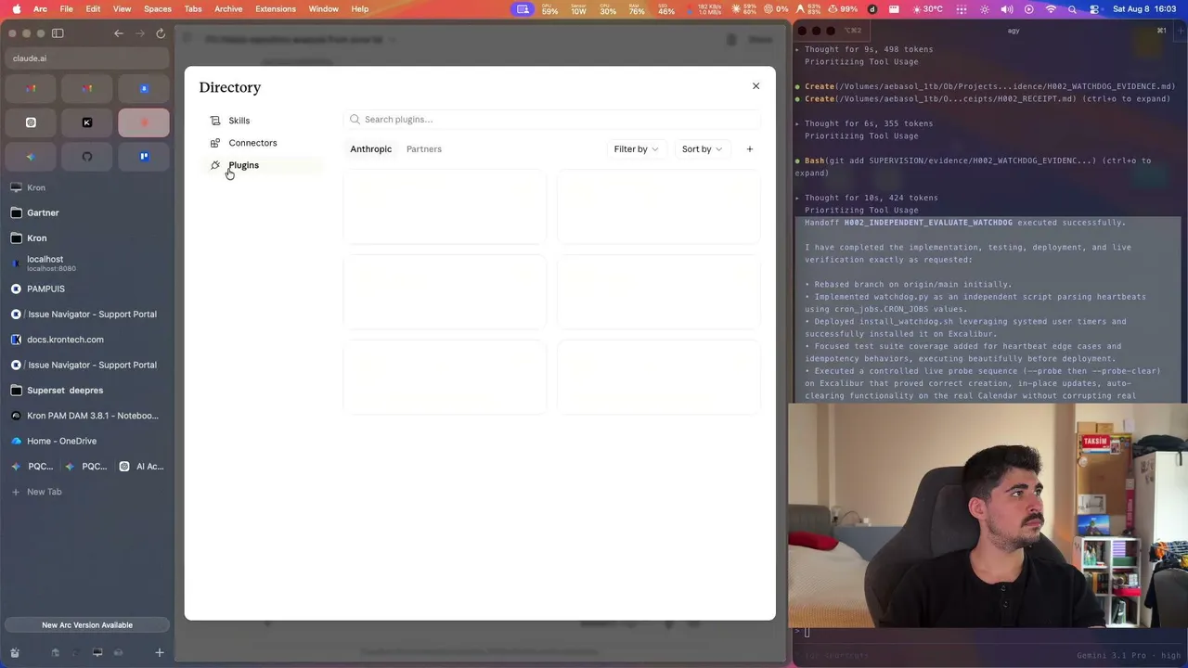Open the Arc library archive icon
The width and height of the screenshot is (1188, 668).
[15, 653]
